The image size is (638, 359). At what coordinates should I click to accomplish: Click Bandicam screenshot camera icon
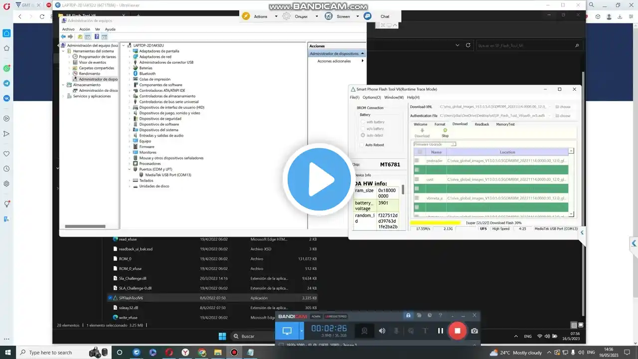click(x=475, y=331)
